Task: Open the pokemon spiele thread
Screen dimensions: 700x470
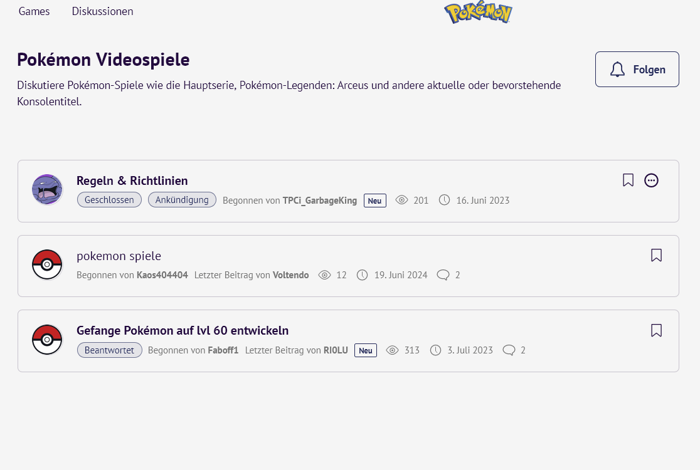Action: (x=119, y=256)
